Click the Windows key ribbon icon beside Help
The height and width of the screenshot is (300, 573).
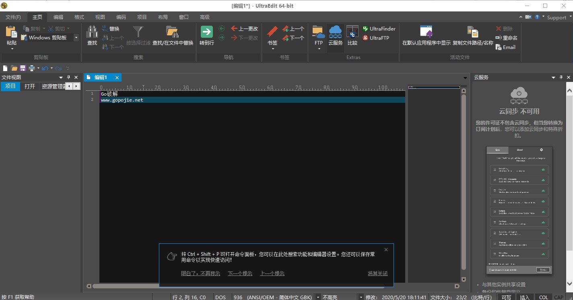tap(528, 17)
